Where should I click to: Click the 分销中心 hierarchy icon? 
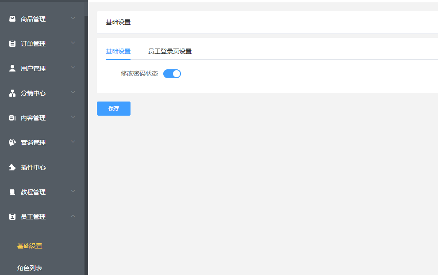click(x=12, y=93)
